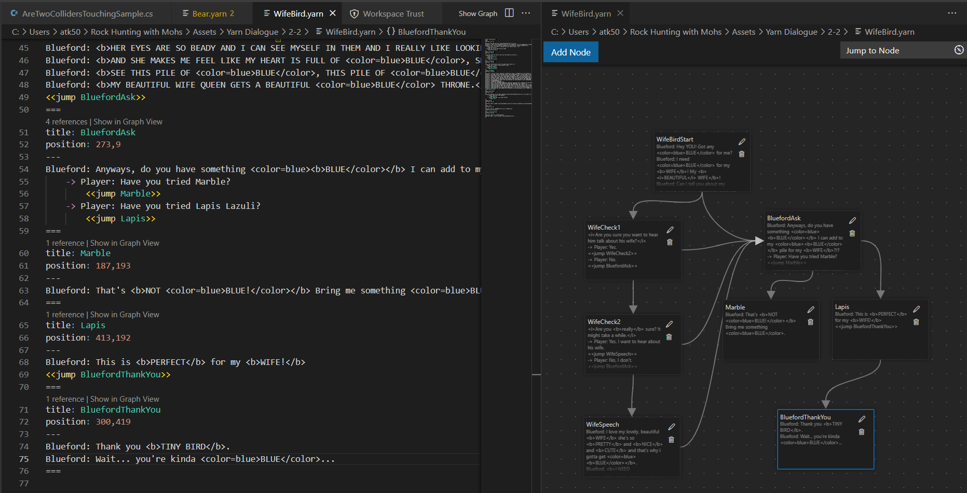Show the Marble node in Graph View

pos(125,242)
